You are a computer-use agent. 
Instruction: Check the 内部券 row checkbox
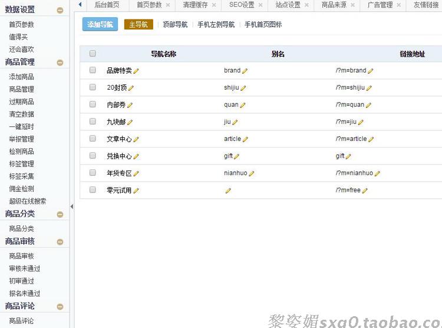93,104
